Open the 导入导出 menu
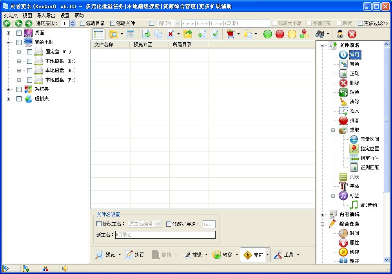 (x=46, y=15)
